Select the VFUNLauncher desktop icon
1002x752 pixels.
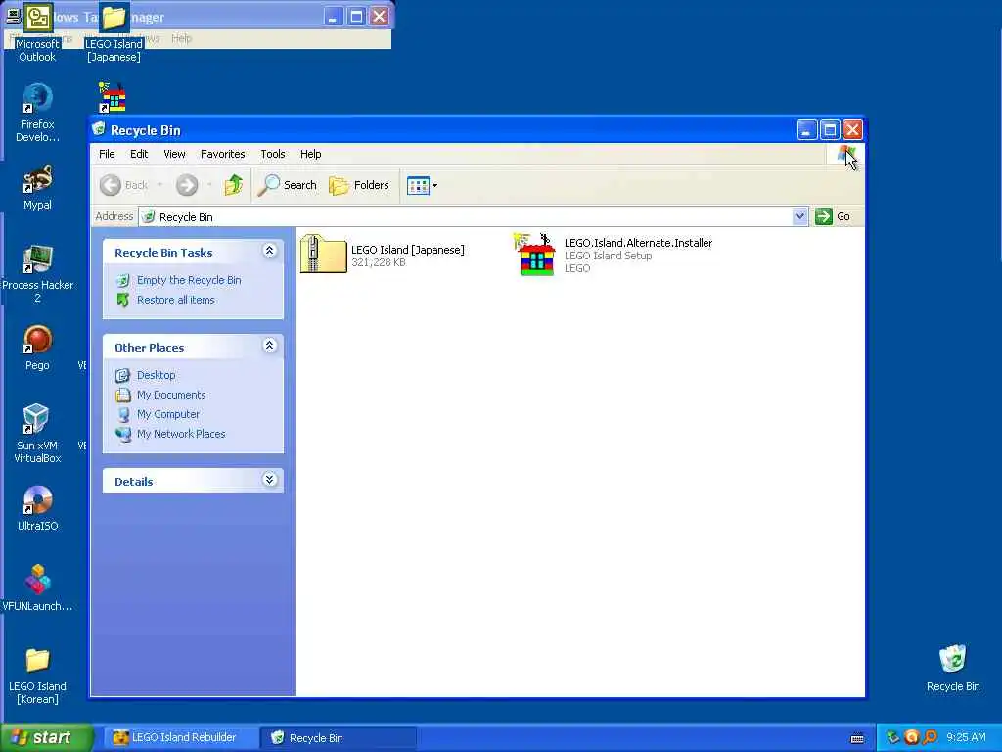tap(37, 588)
